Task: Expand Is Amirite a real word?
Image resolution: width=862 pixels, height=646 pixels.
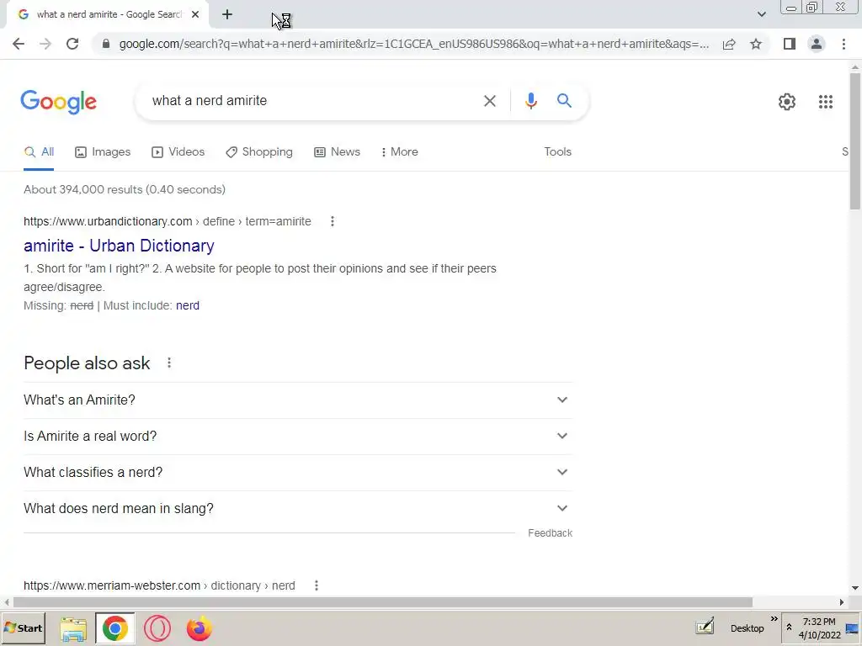Action: (x=299, y=437)
